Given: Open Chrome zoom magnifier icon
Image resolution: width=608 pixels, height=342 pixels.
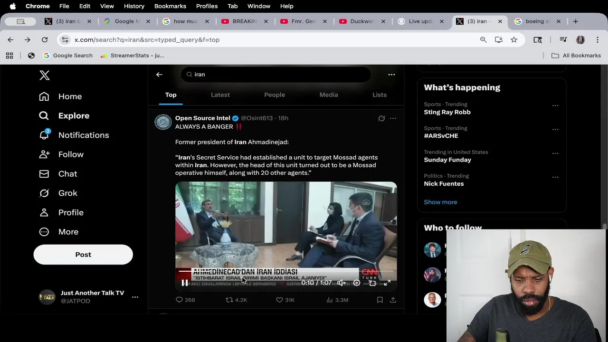Looking at the screenshot, I should tap(483, 40).
